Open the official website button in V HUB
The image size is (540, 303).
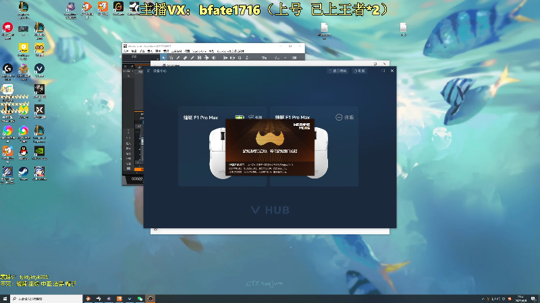337,71
